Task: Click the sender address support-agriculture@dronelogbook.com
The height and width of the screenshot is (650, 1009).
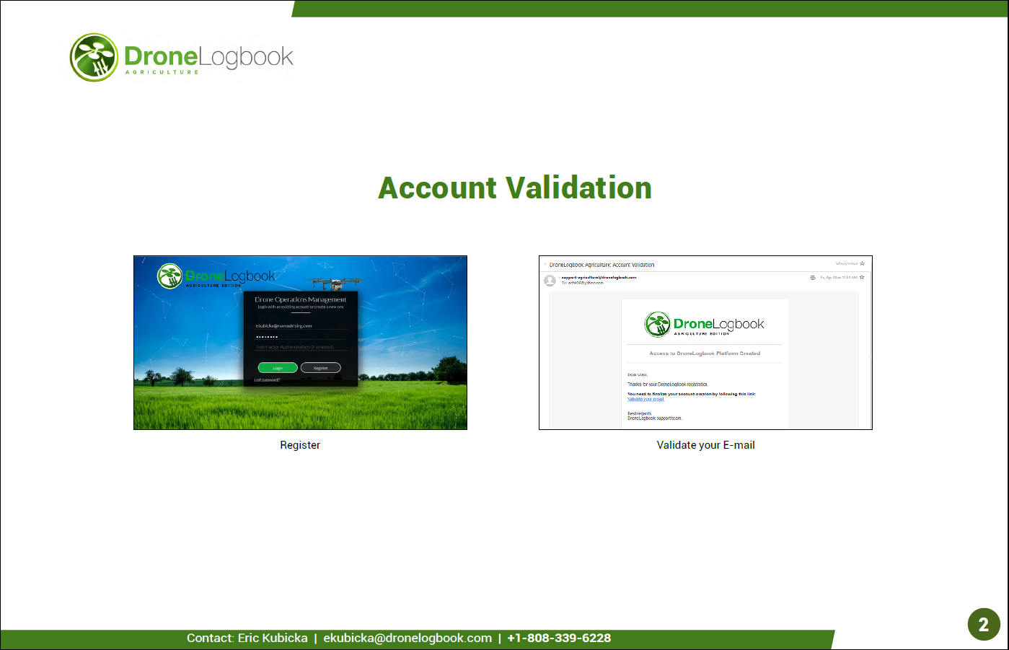Action: [599, 277]
